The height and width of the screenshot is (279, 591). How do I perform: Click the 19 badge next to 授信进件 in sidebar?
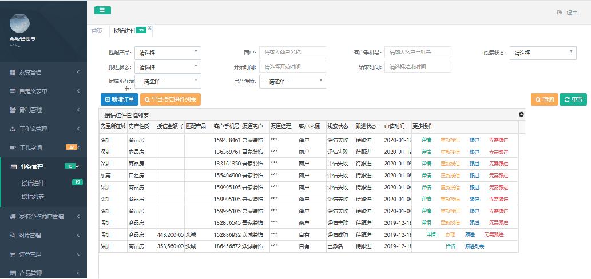coord(77,182)
